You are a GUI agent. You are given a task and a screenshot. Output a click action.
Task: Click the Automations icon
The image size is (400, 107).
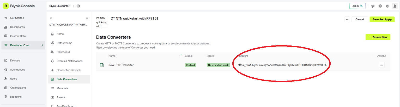click(6, 70)
